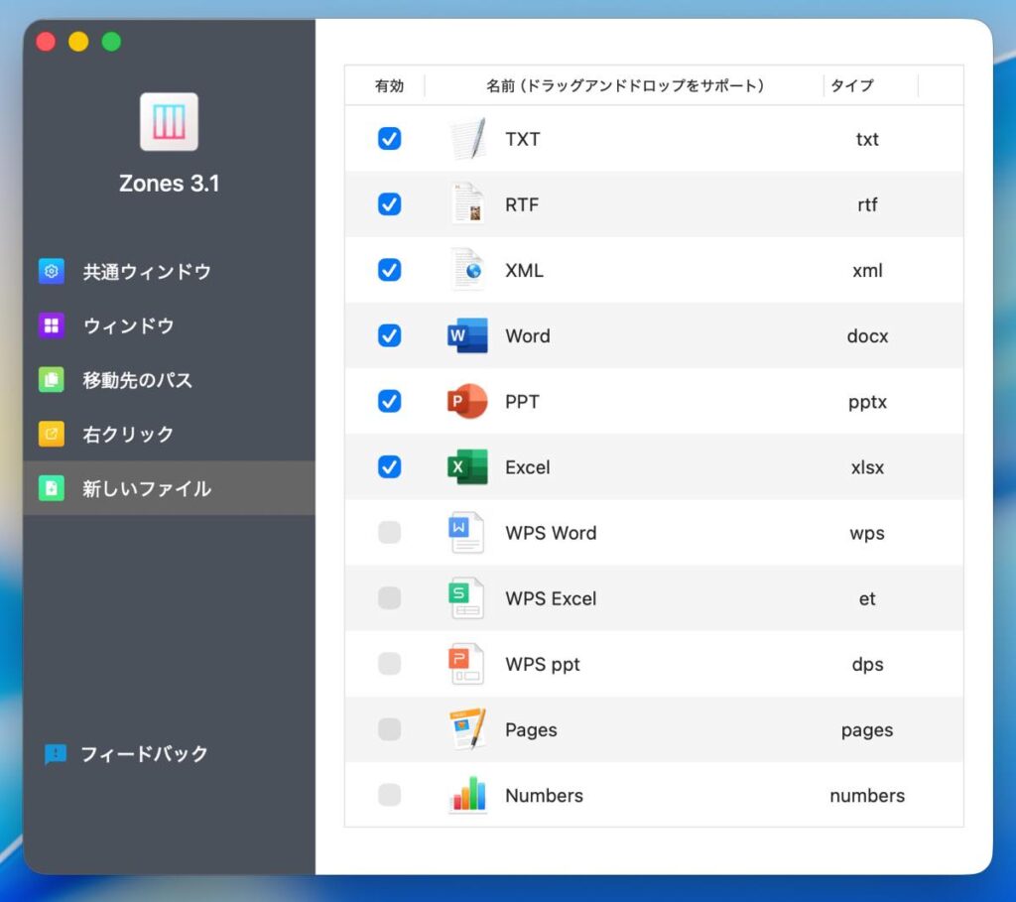Click the タイプ column header
Image resolution: width=1016 pixels, height=902 pixels.
851,85
